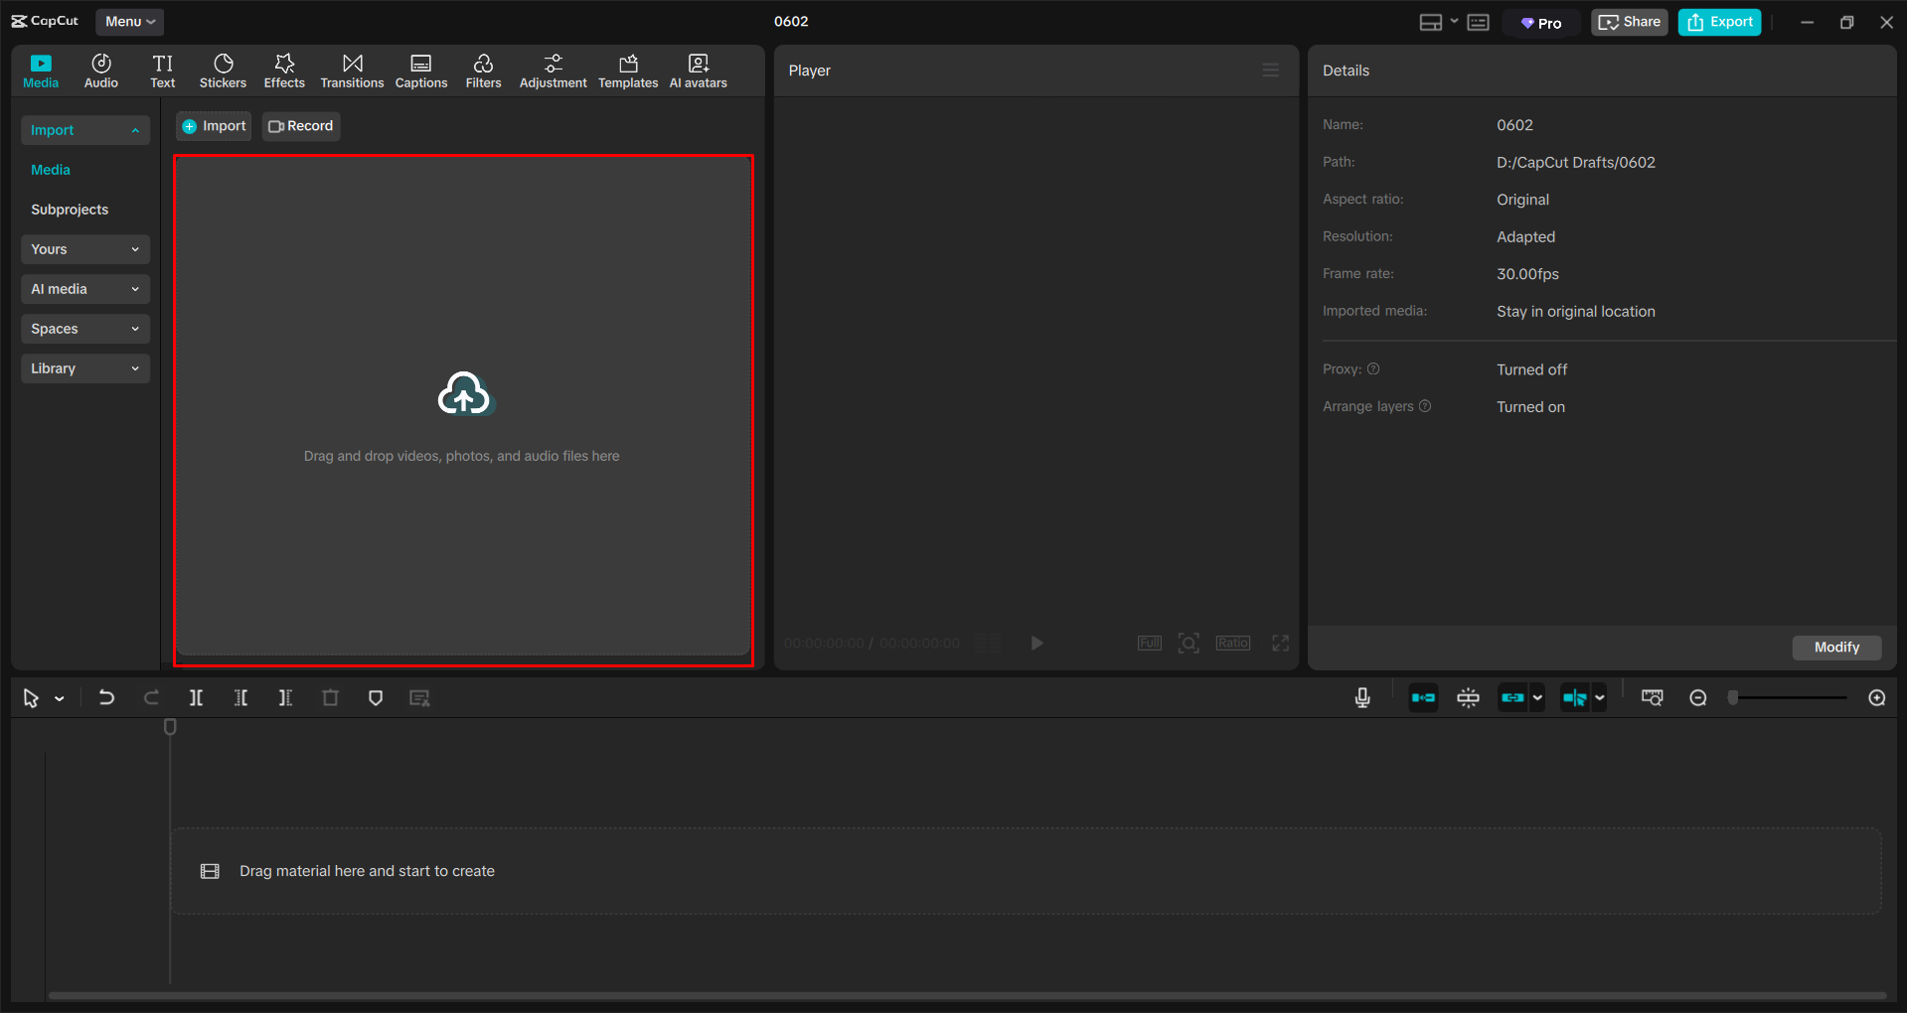Open the Templates panel

[x=627, y=70]
